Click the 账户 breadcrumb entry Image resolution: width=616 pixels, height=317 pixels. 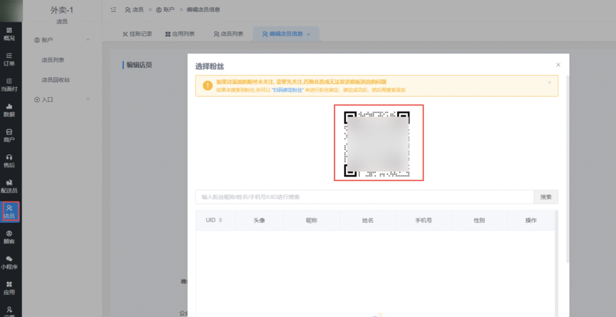165,10
